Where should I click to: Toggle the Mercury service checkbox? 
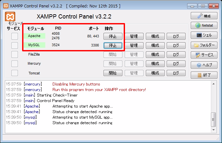click(x=15, y=64)
